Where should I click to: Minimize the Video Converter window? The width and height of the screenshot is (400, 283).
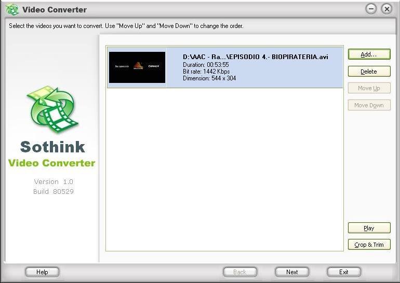pos(371,9)
